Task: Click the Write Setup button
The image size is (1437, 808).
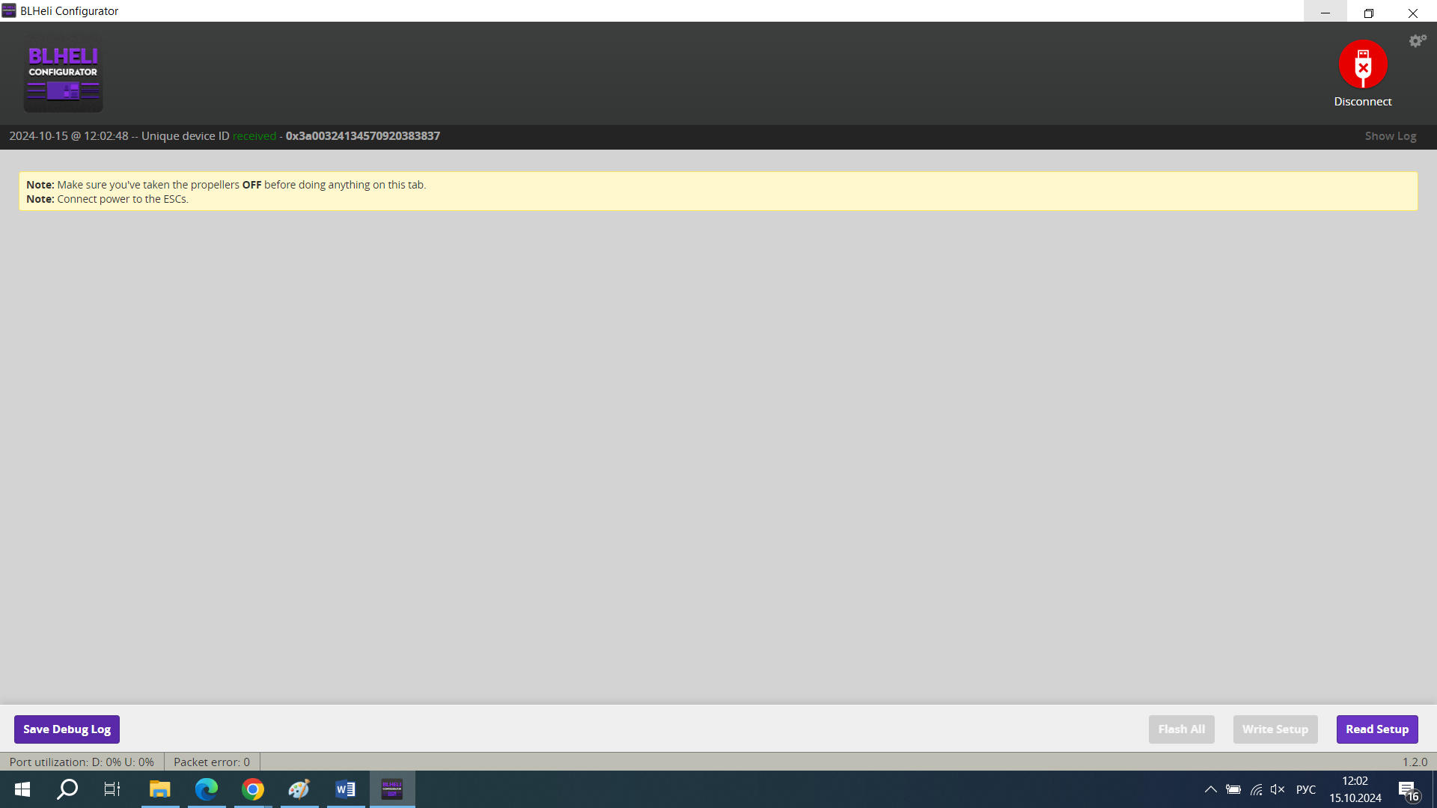Action: tap(1275, 729)
